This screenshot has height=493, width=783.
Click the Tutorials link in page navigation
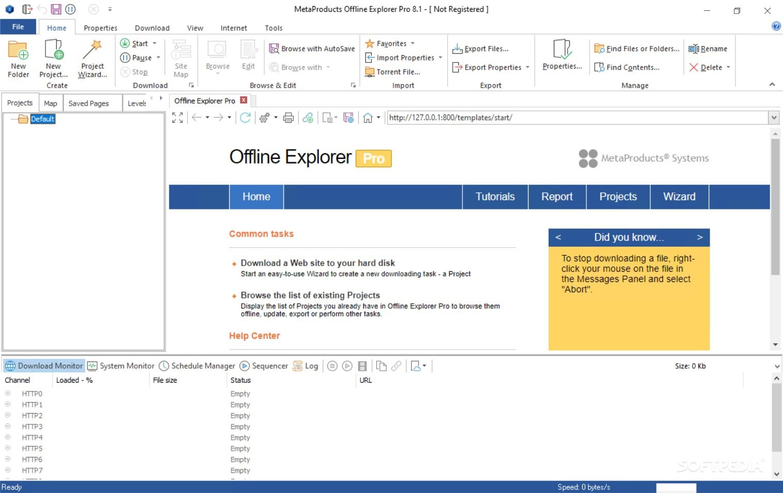[495, 197]
